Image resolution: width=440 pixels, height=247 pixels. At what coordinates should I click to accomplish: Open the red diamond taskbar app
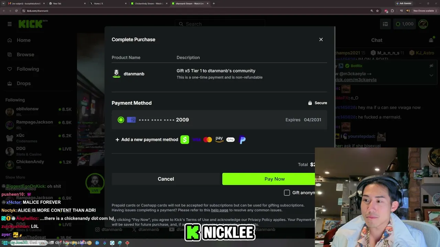point(127,243)
